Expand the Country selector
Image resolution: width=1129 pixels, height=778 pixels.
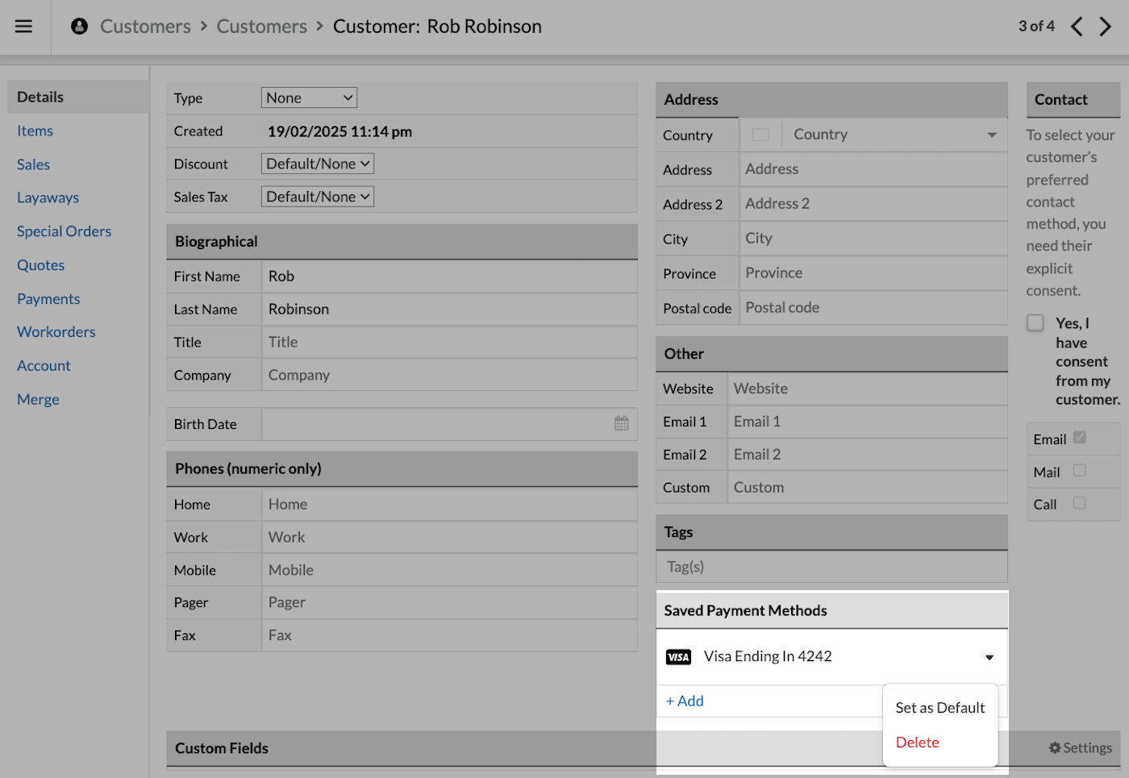point(991,135)
